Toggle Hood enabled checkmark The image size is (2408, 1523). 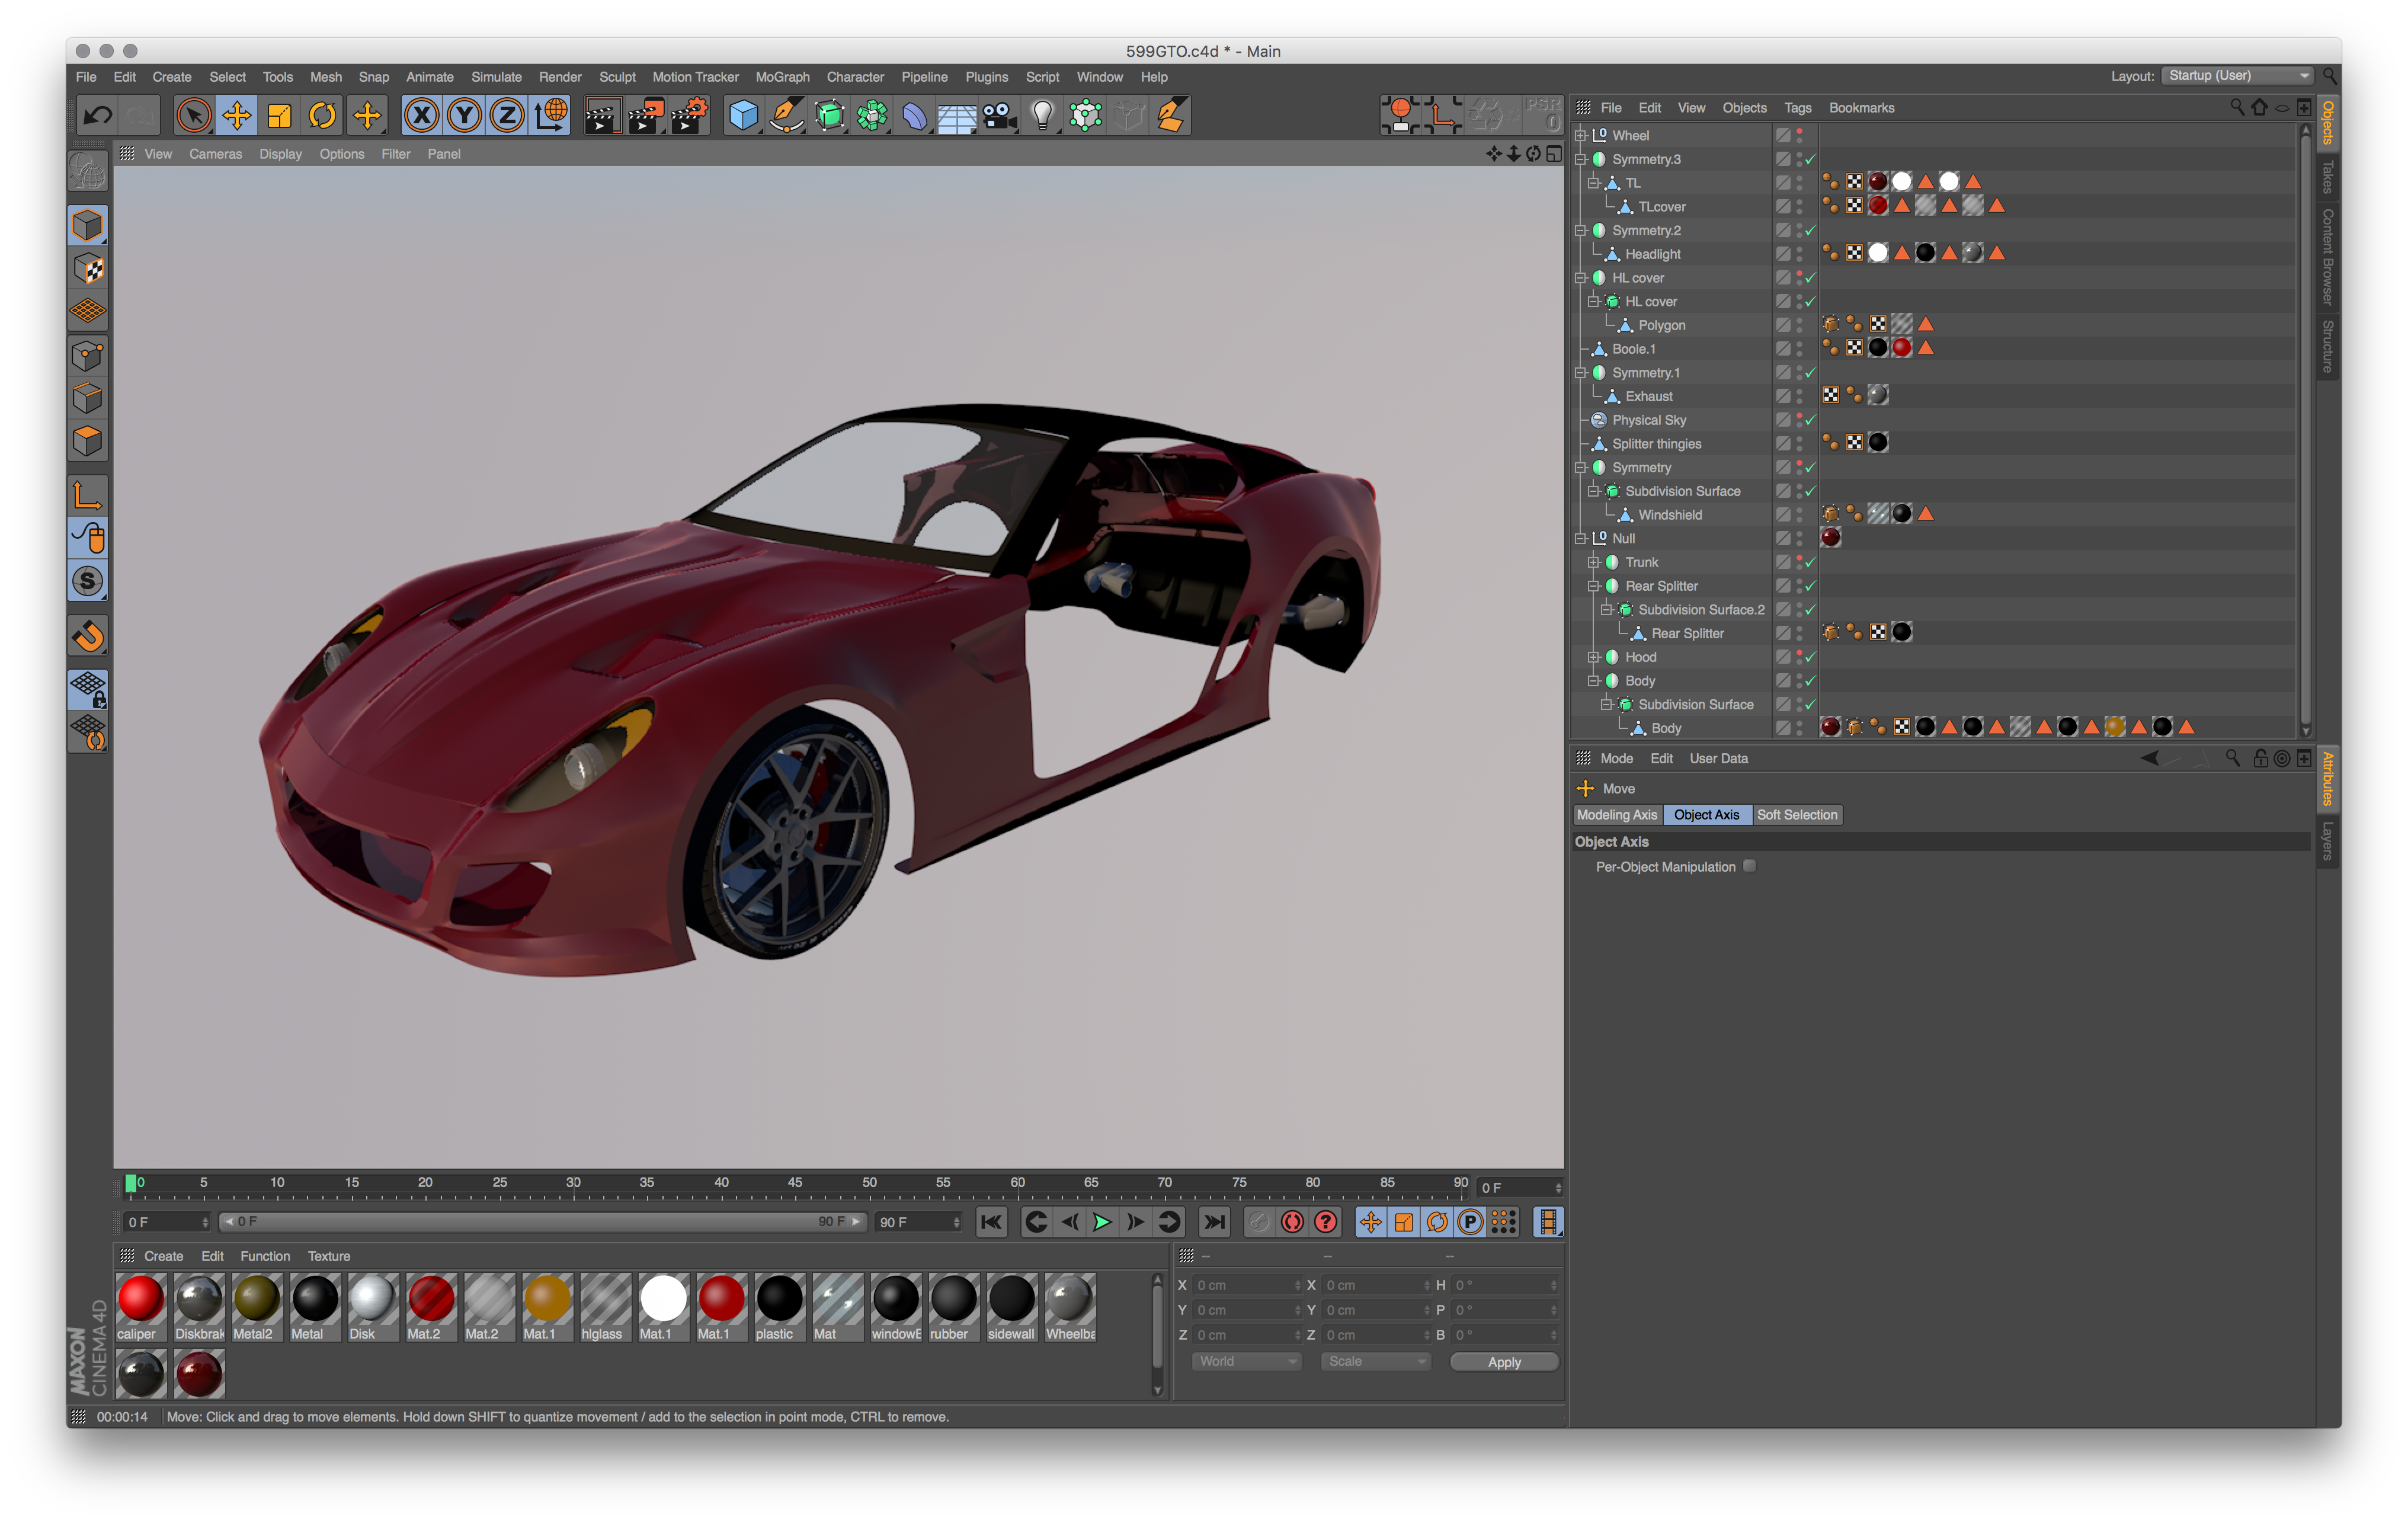click(1810, 657)
